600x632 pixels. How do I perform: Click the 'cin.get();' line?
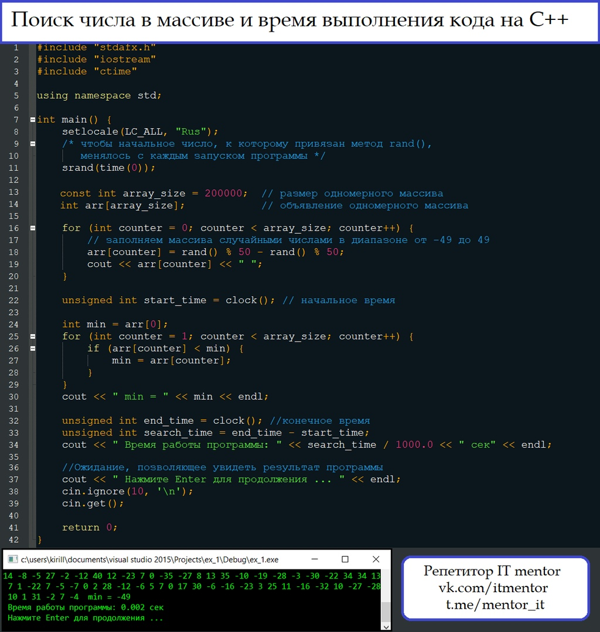(x=93, y=504)
